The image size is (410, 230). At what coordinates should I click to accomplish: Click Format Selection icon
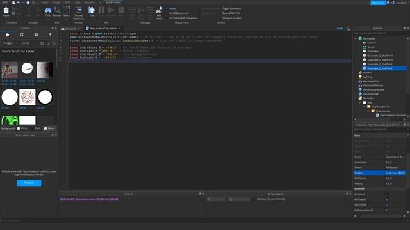(78, 10)
